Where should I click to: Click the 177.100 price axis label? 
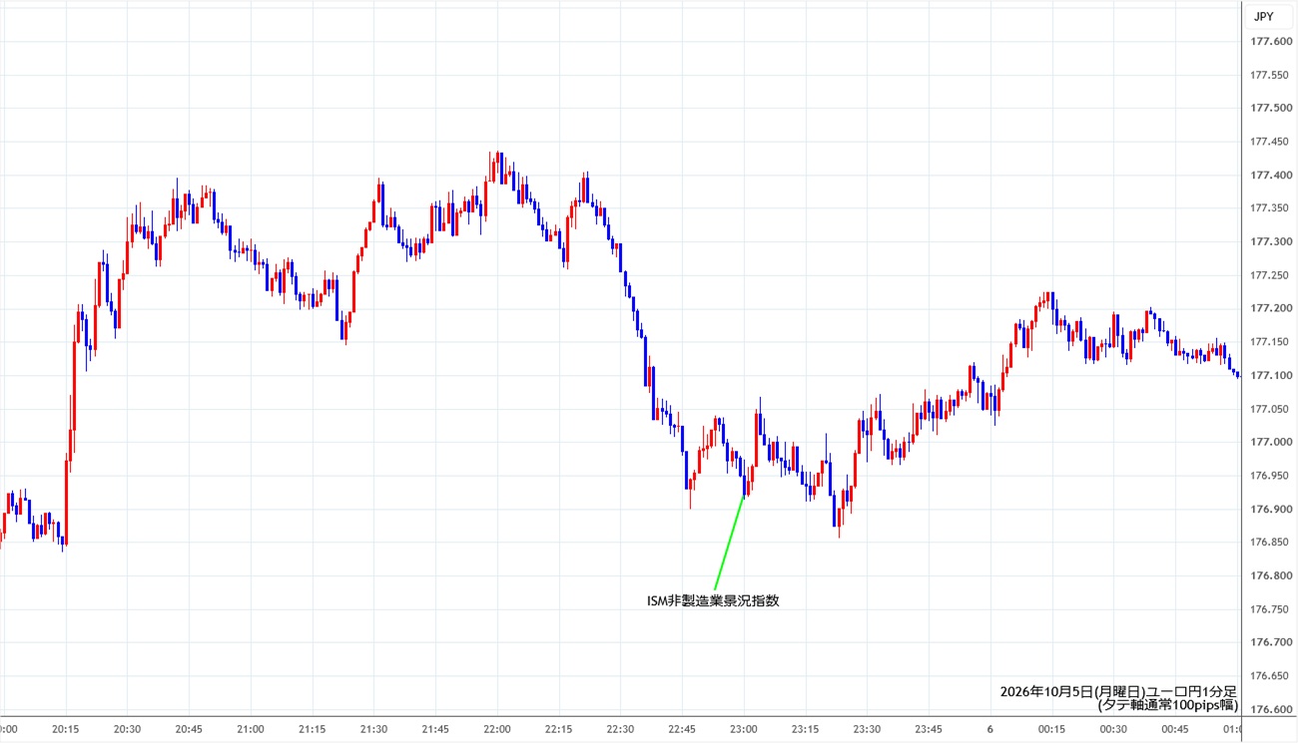coord(1272,375)
